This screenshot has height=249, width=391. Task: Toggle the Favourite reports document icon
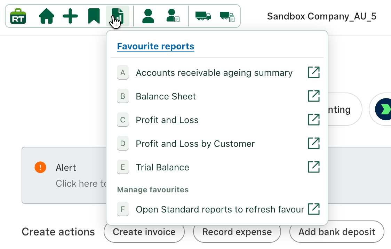(x=118, y=16)
